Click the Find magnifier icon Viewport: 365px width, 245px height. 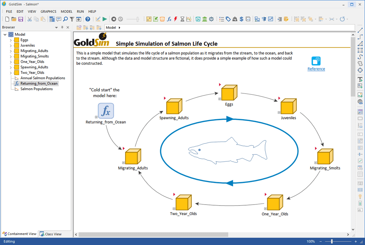[65, 19]
